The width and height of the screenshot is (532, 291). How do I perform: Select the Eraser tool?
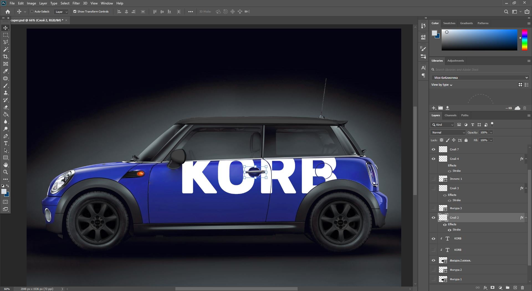(x=6, y=107)
